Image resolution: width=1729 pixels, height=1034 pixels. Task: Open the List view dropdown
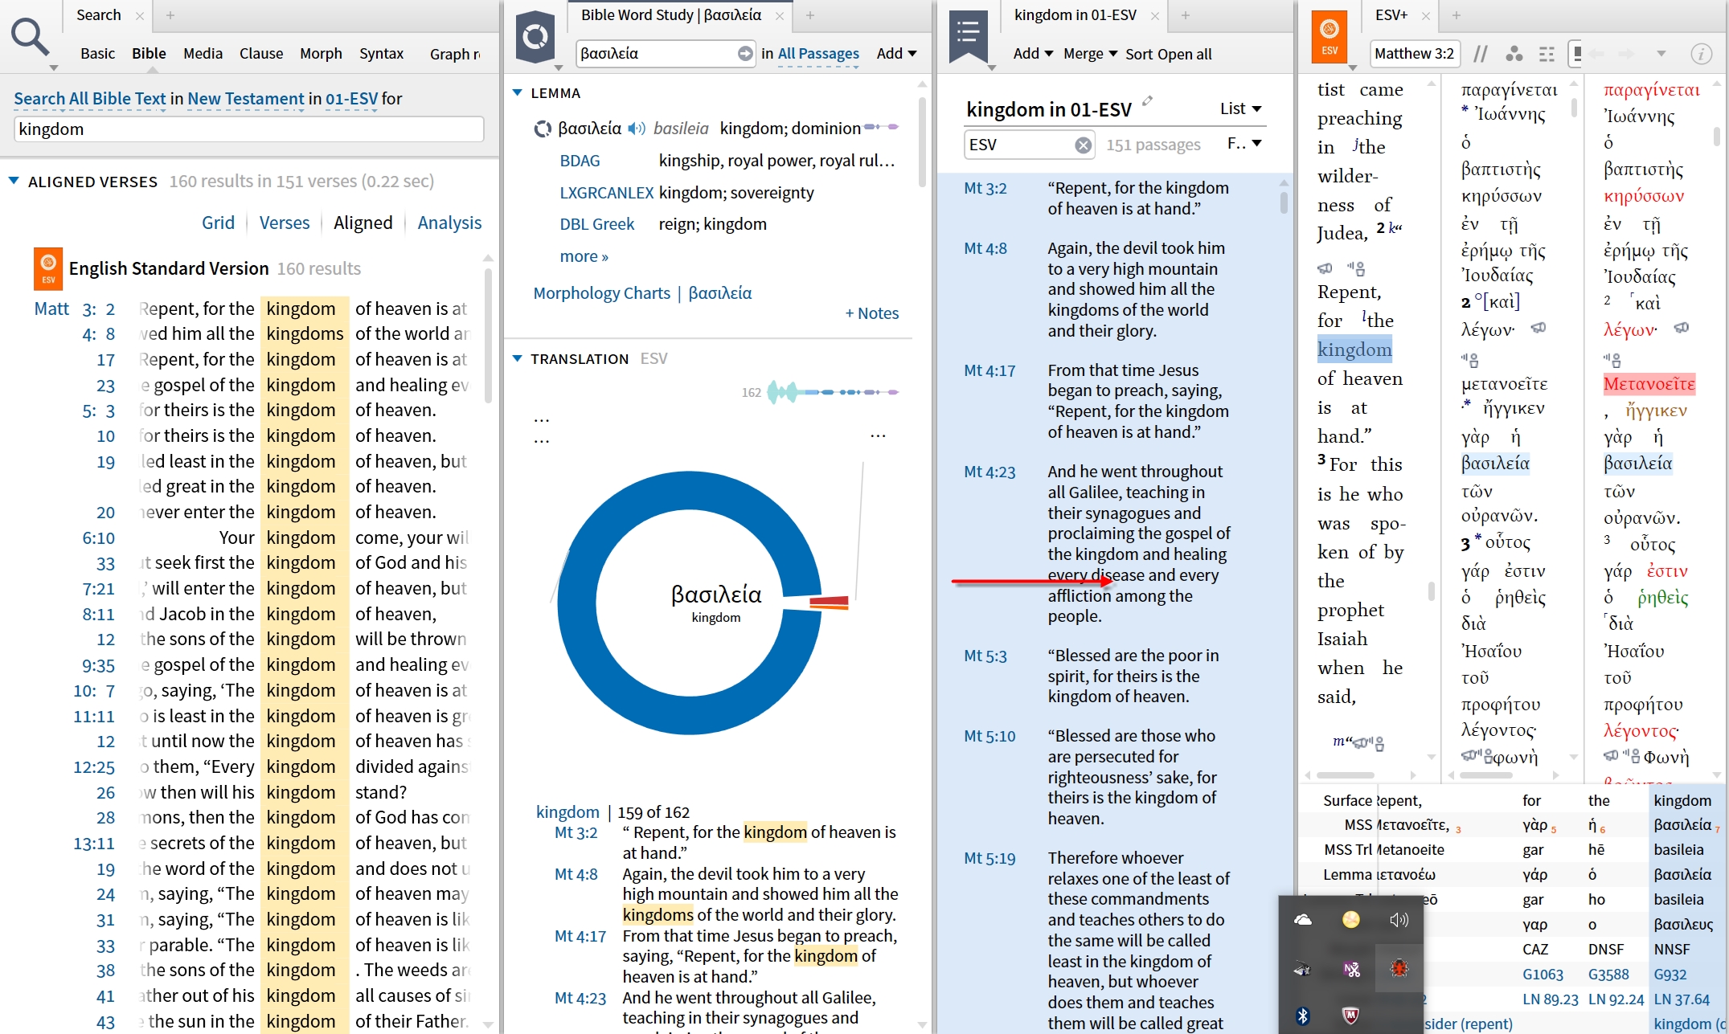[x=1241, y=108]
